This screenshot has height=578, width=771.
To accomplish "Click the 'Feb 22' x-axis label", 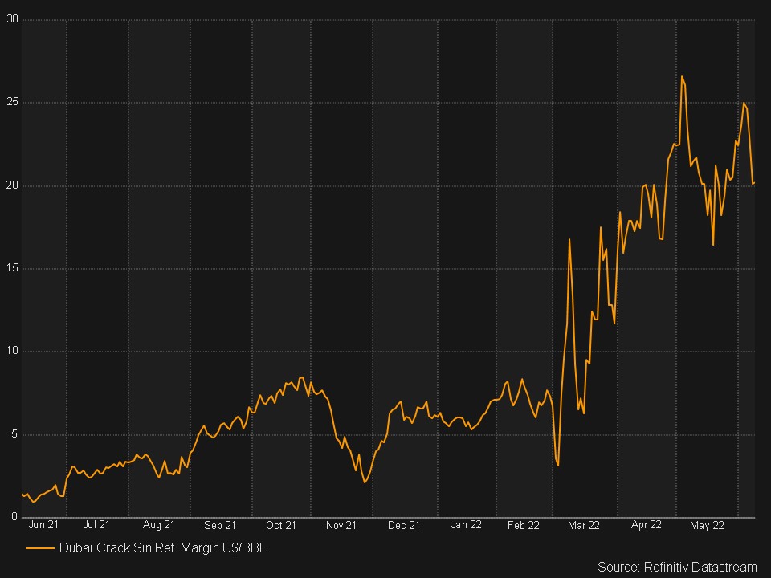I will tap(524, 525).
